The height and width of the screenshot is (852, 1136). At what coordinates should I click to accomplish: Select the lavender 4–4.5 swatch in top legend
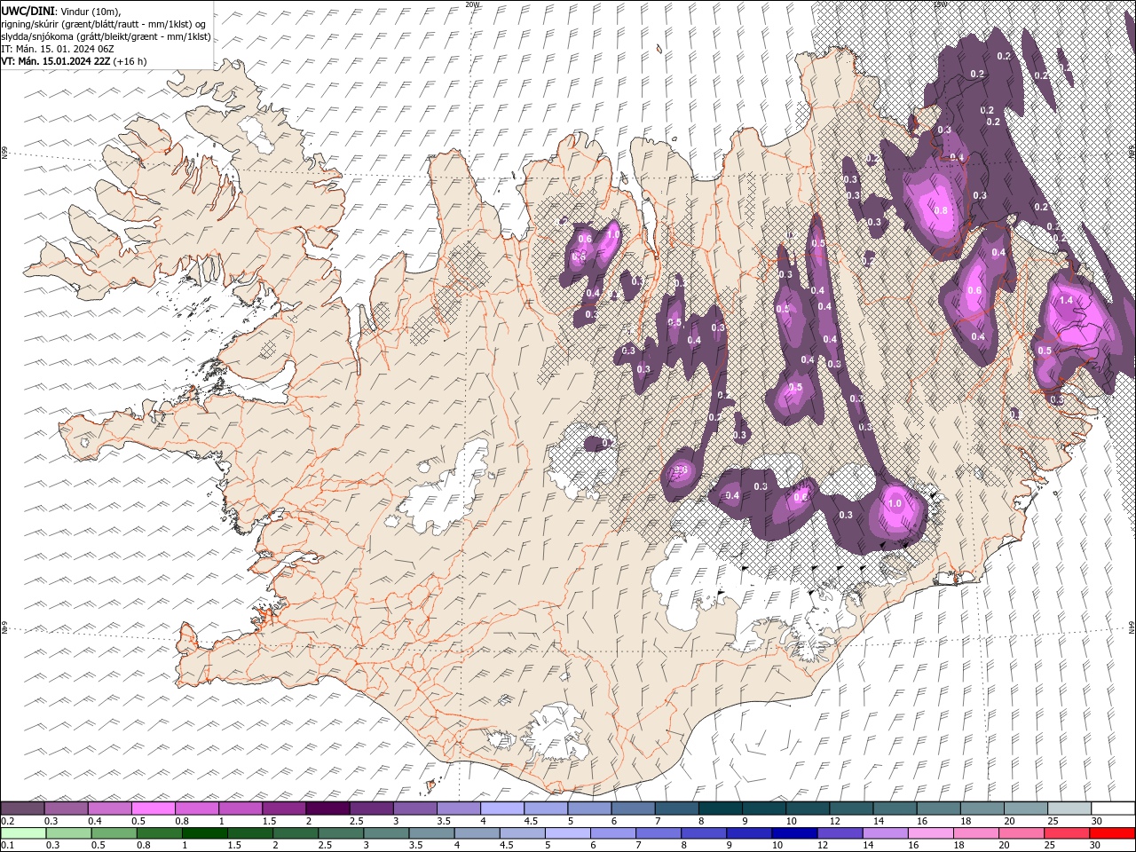click(501, 809)
